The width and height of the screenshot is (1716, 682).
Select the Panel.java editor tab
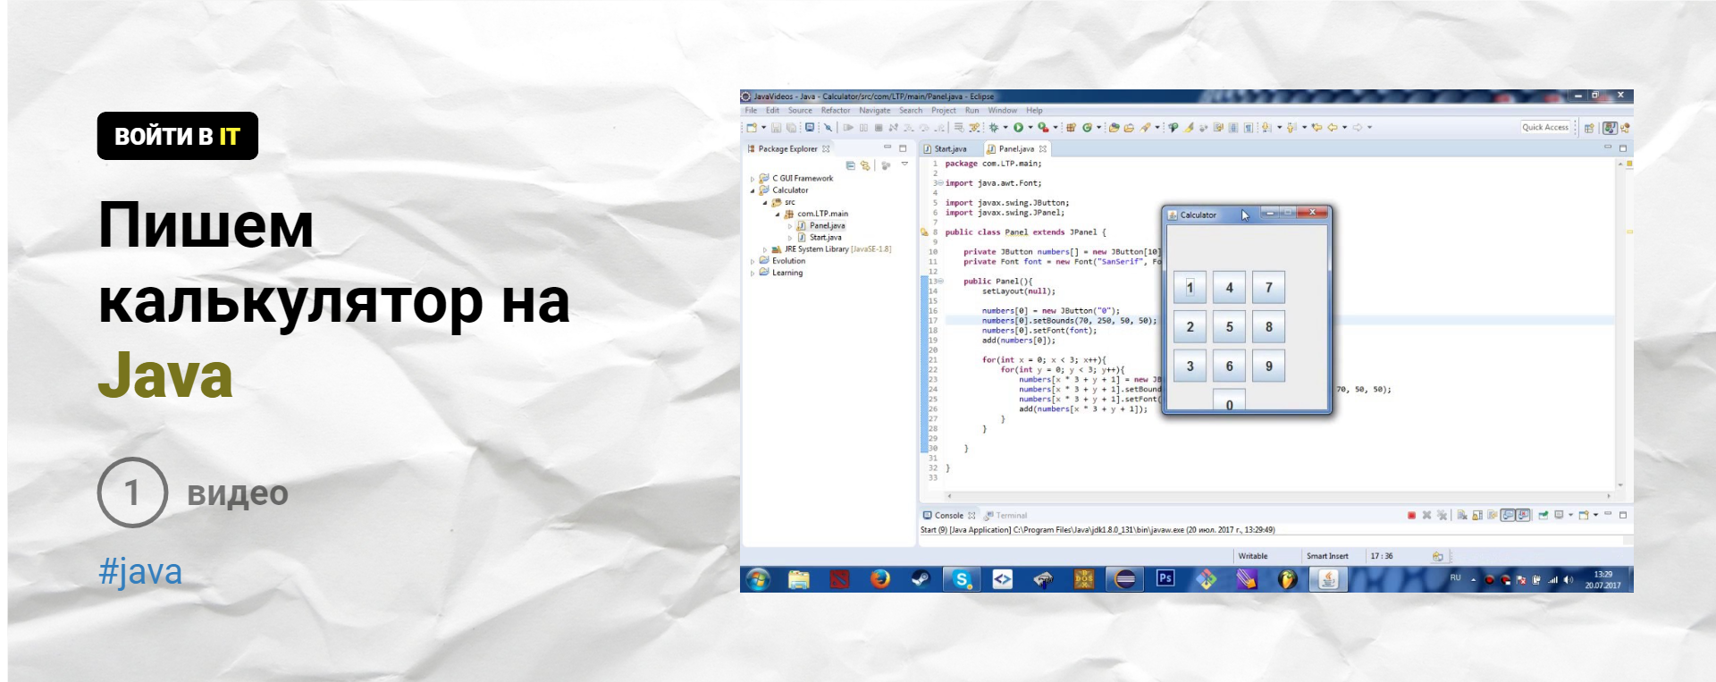point(1016,149)
